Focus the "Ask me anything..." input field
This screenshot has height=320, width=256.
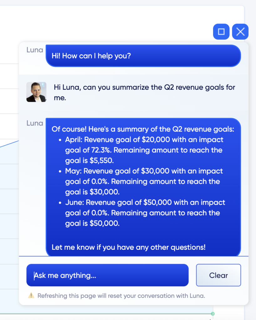107,275
